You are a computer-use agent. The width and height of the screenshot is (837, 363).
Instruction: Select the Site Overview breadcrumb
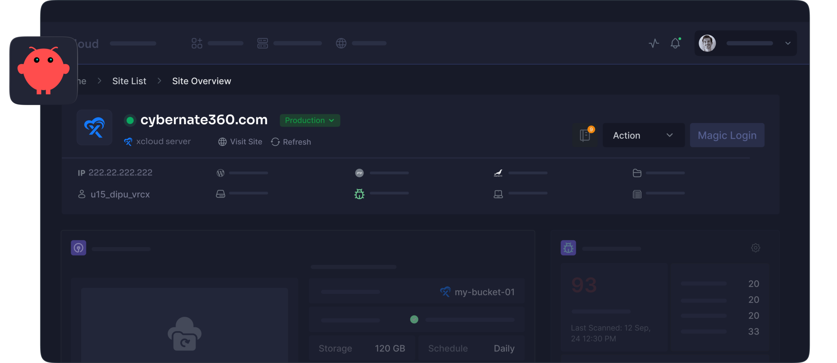pos(201,81)
